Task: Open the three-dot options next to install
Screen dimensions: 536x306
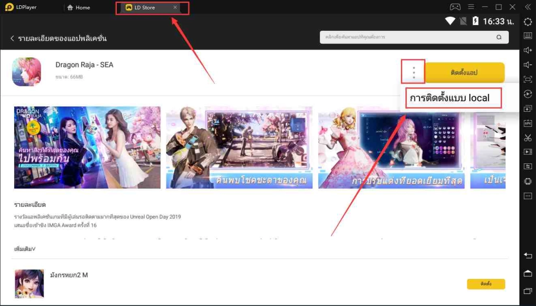Action: coord(414,72)
